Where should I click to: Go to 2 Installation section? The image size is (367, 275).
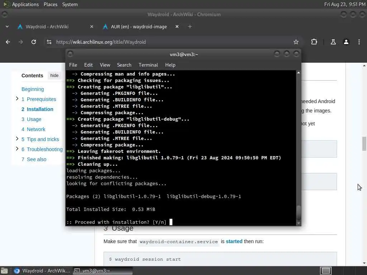point(37,109)
